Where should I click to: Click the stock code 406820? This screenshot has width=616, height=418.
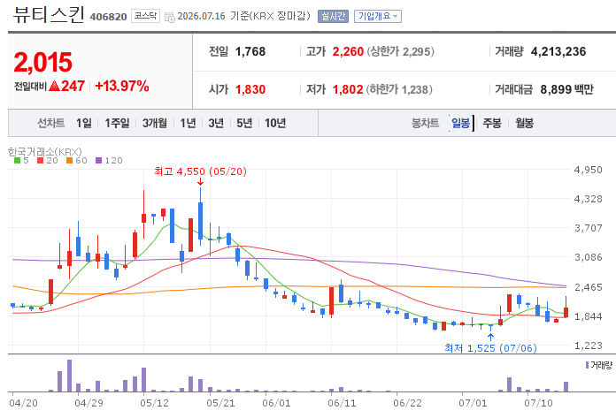[109, 17]
